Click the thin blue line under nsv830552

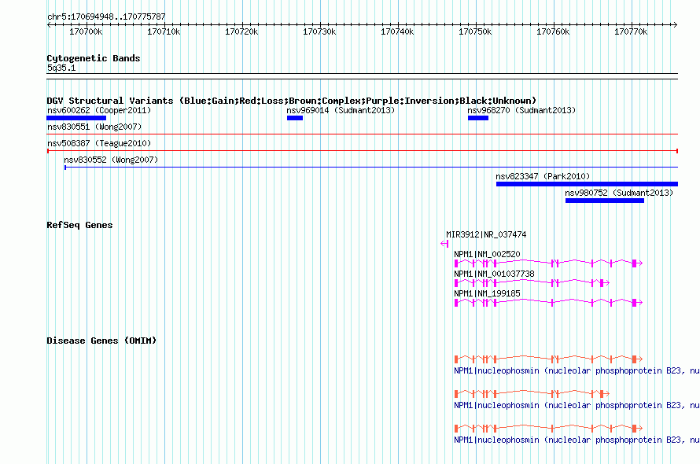[371, 168]
